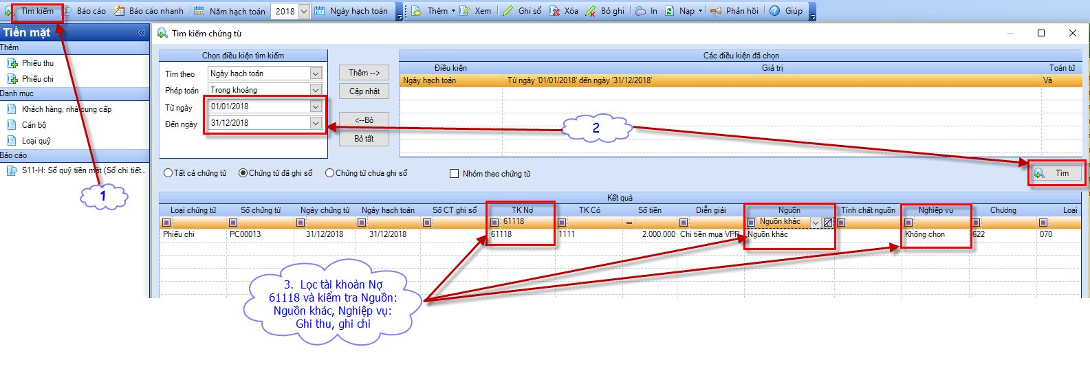Click the Thêm add-document icon
This screenshot has width=1090, height=371.
tap(416, 11)
